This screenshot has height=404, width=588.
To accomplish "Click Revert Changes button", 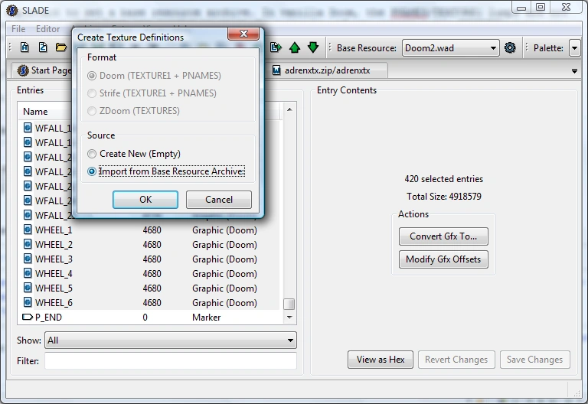I will coord(456,360).
